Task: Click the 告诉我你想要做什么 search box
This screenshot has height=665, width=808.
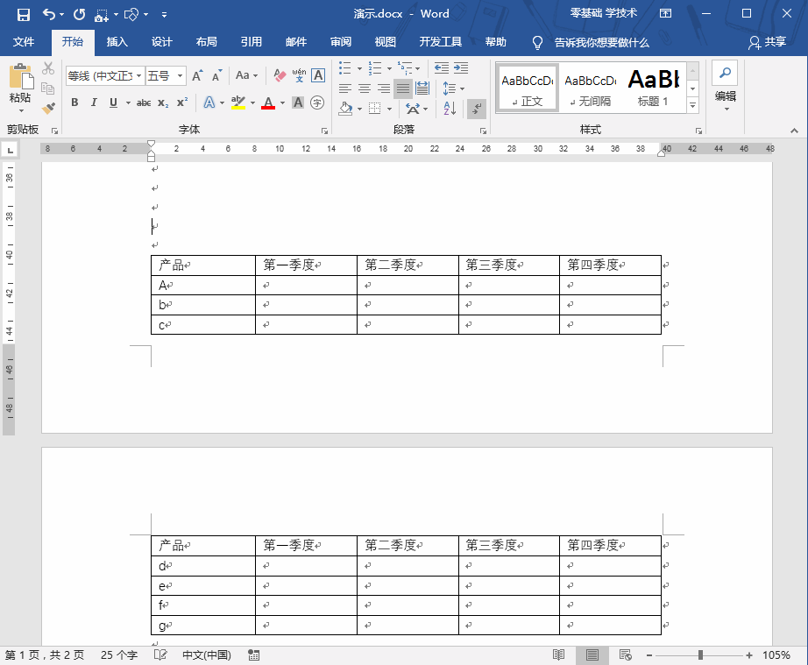Action: pyautogui.click(x=601, y=43)
